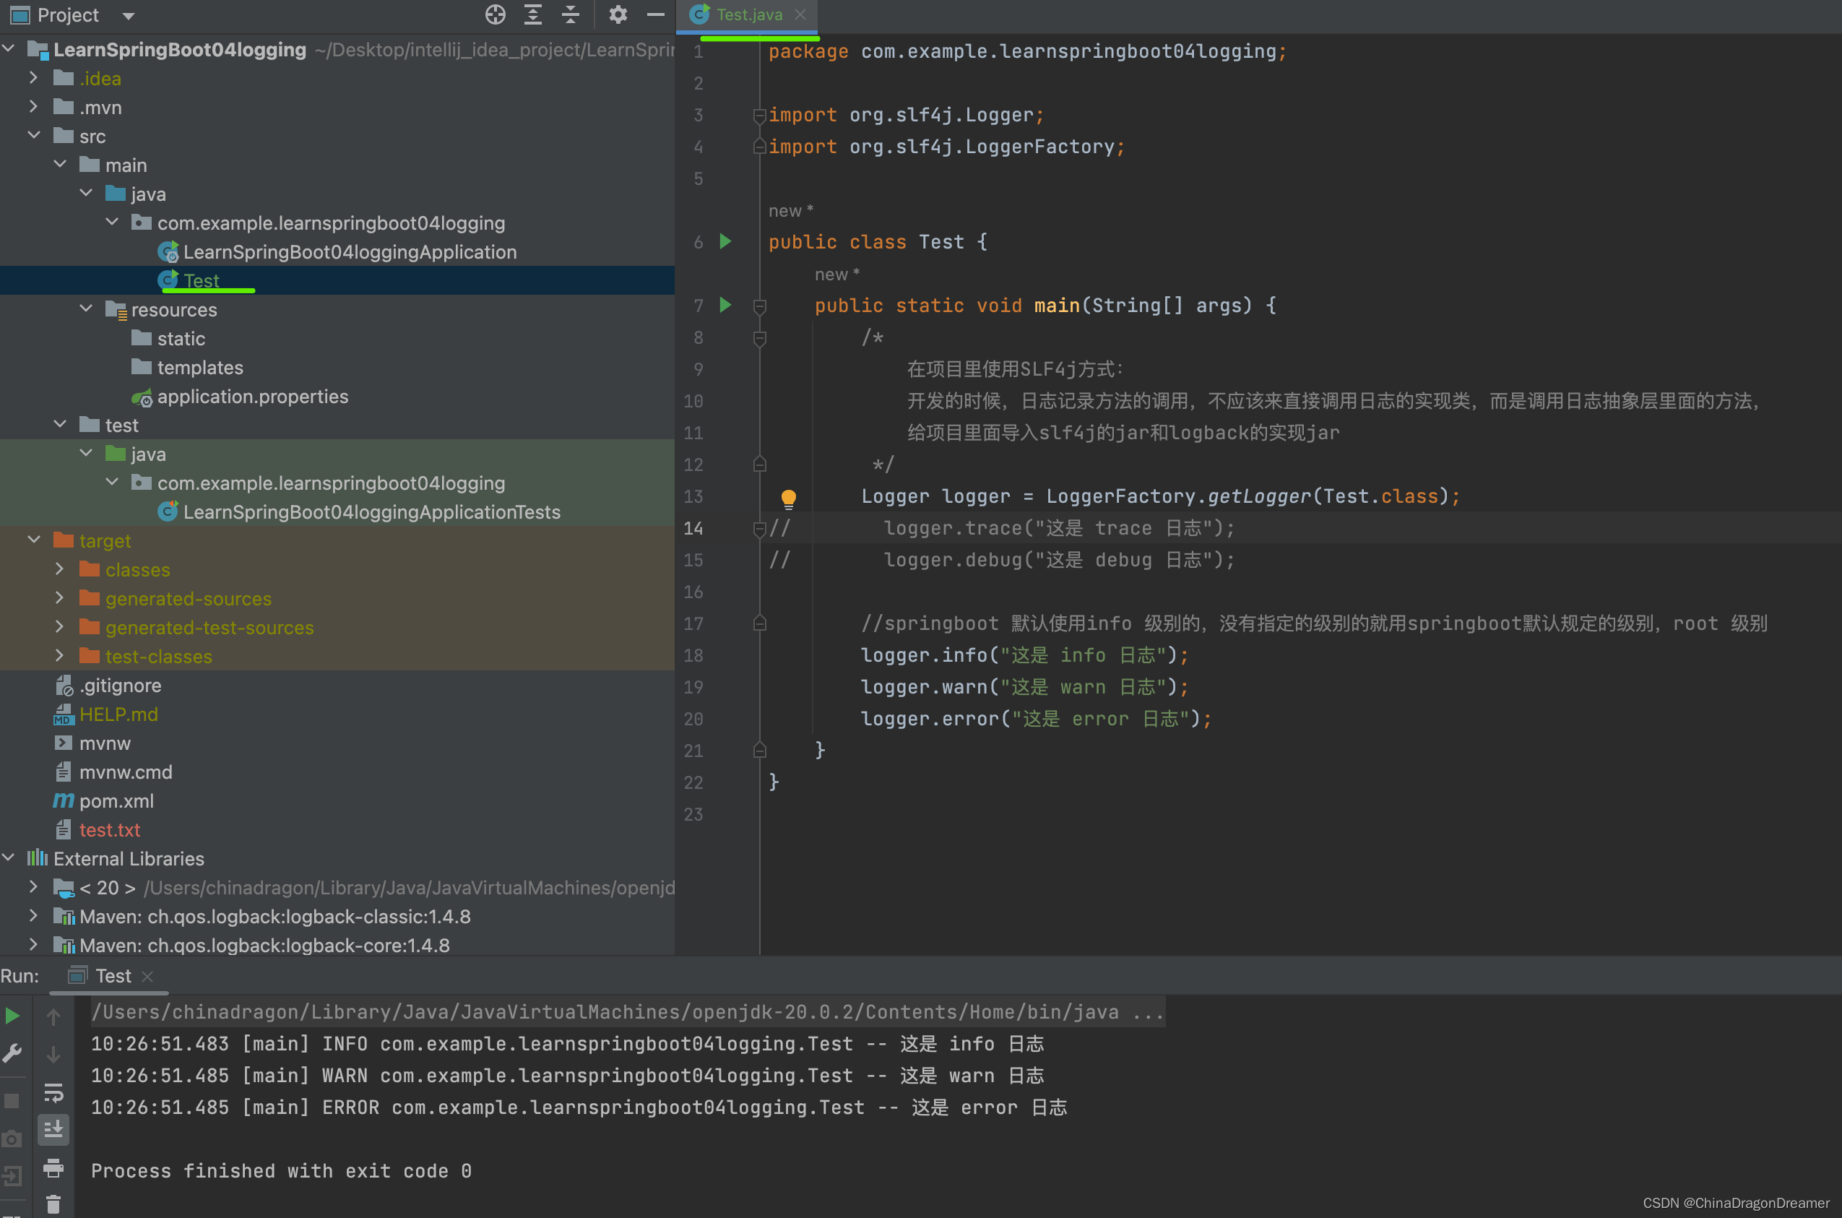Rerun Test with green play button in Run panel
This screenshot has height=1218, width=1842.
(x=12, y=1015)
